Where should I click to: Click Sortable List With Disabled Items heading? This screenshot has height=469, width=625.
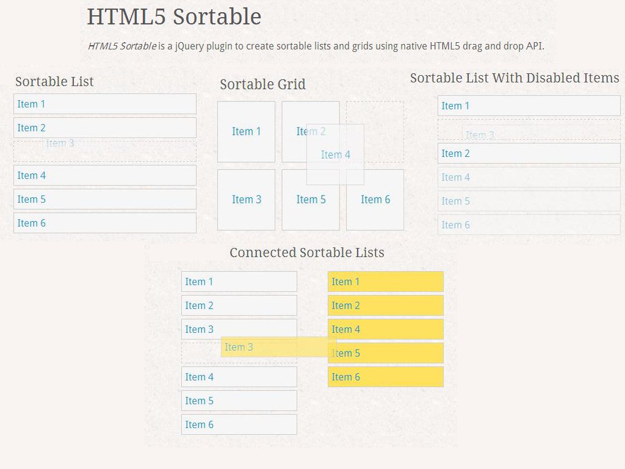point(515,78)
